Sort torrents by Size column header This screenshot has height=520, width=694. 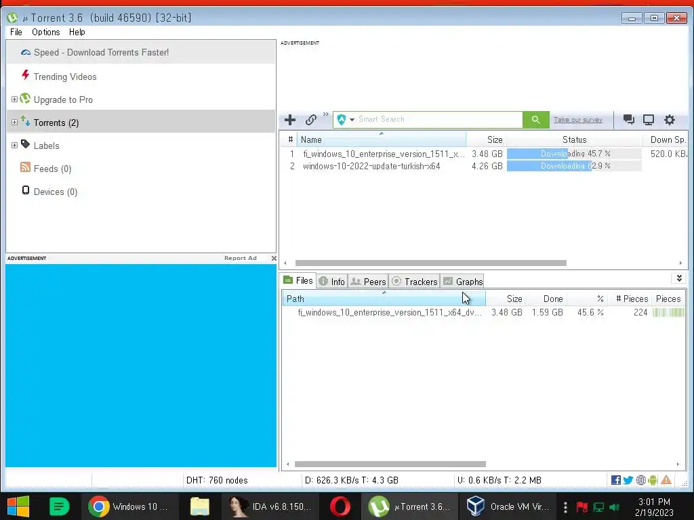[486, 139]
